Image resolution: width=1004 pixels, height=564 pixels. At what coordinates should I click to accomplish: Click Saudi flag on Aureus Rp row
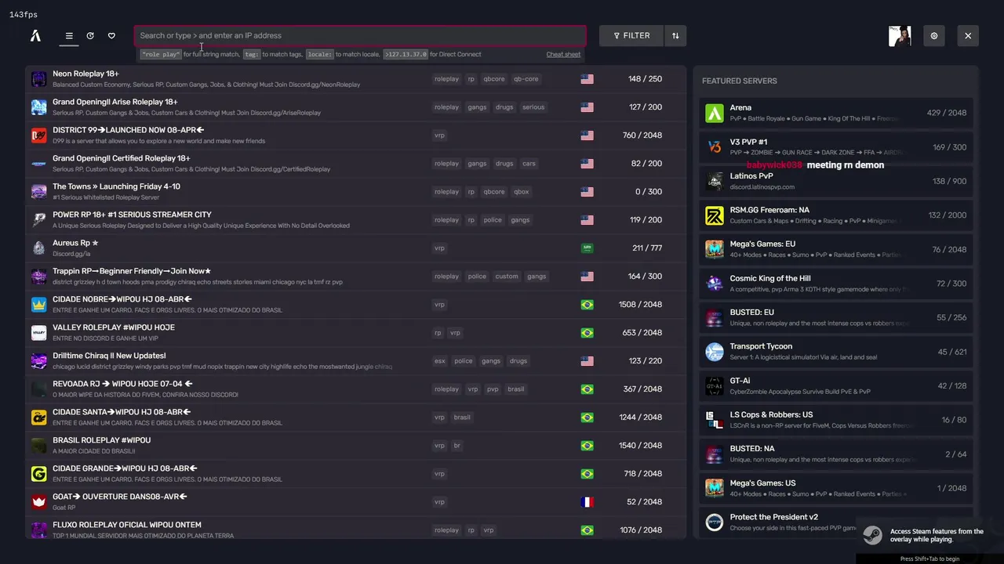coord(587,248)
